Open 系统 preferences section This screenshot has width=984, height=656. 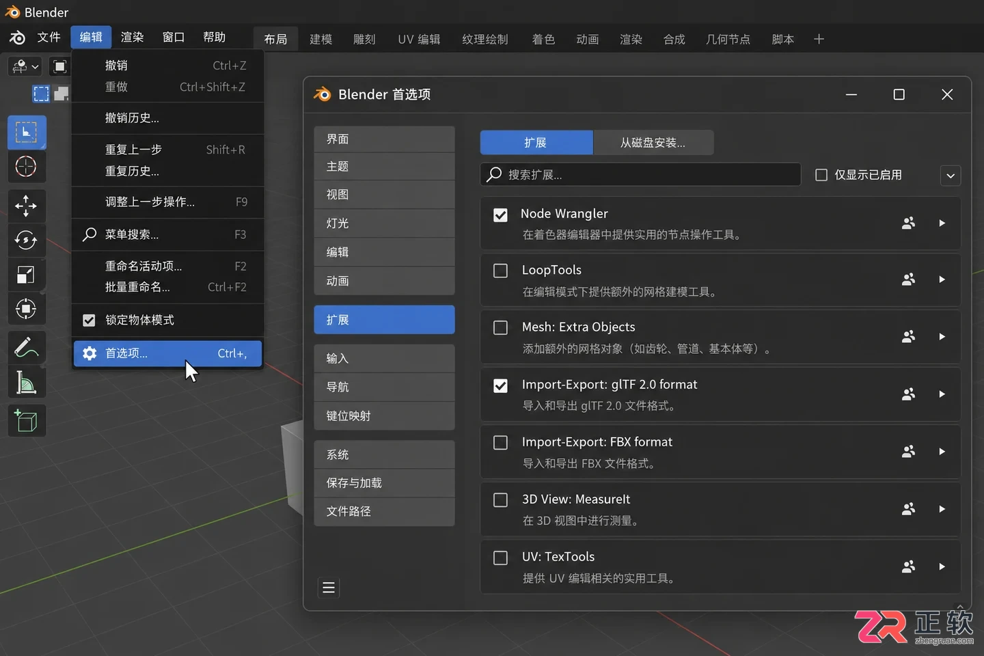(384, 454)
